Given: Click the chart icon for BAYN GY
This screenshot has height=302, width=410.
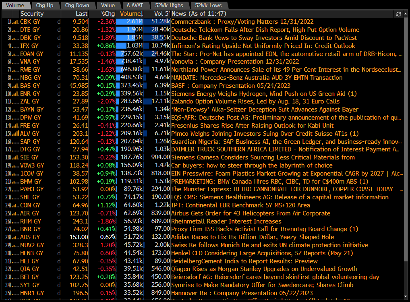Looking at the screenshot, I should (15, 110).
